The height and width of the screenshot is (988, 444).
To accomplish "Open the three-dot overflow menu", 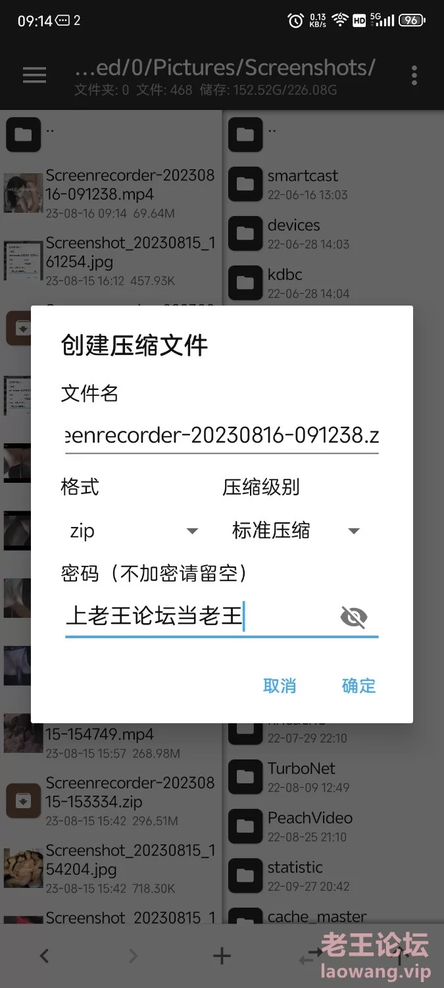I will point(414,75).
